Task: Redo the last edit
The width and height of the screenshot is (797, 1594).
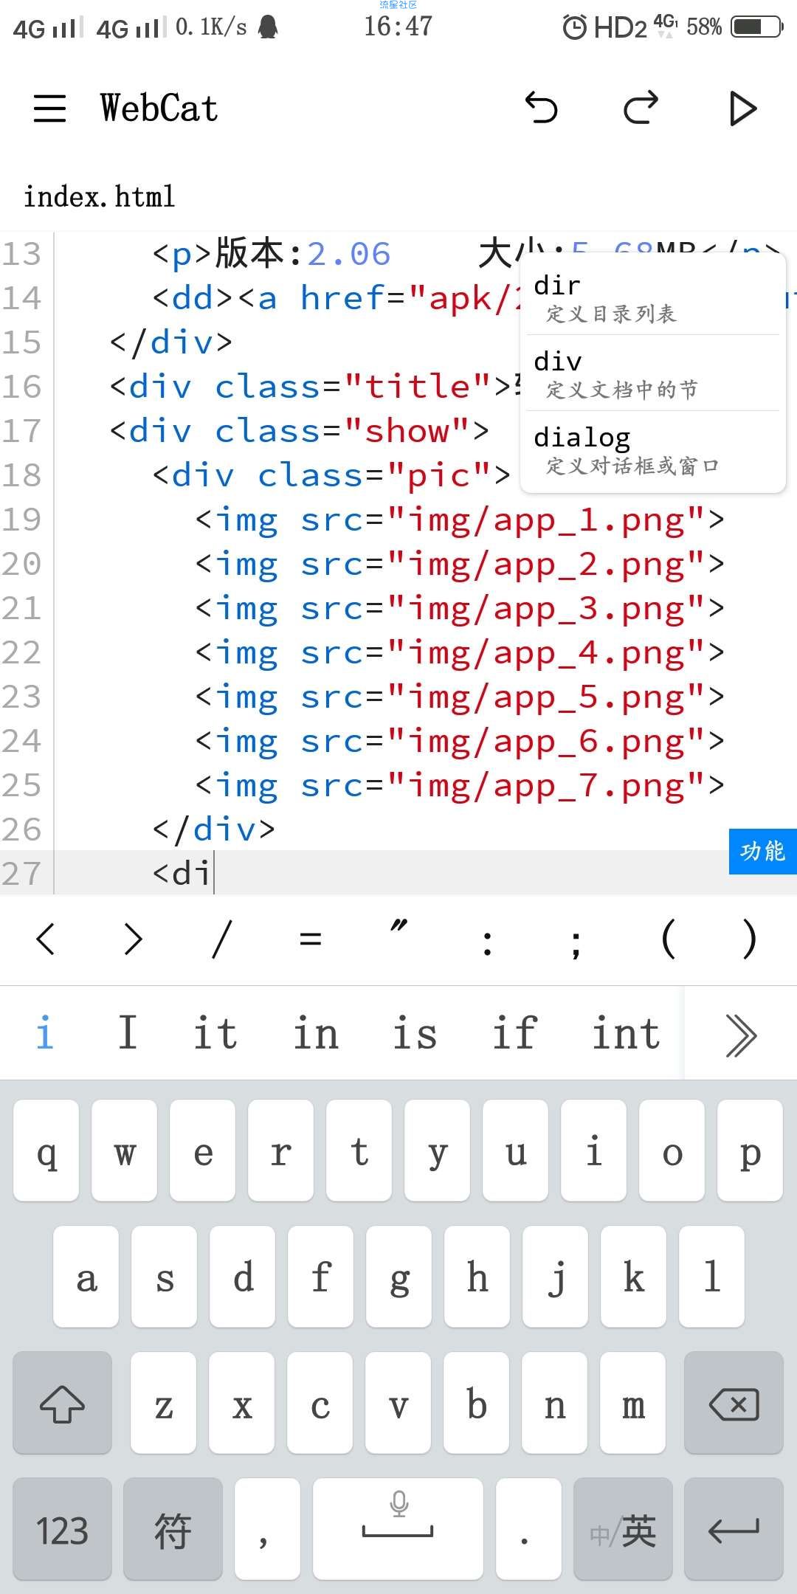Action: 641,108
